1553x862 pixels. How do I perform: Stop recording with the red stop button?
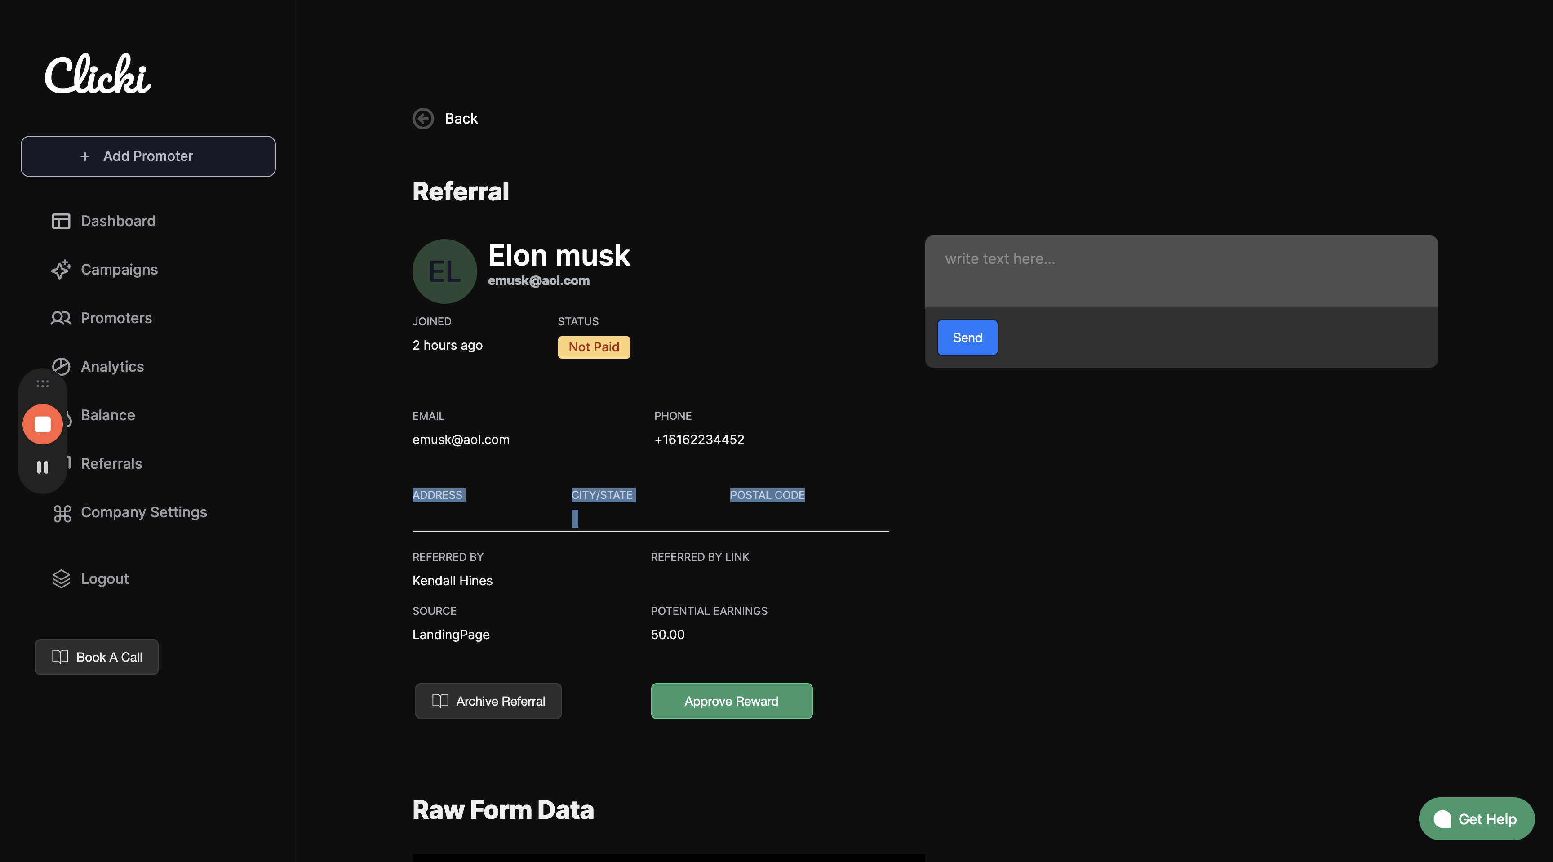click(42, 424)
